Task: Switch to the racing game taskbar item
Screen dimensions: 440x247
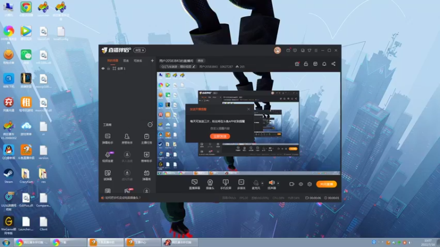Action: 180,243
